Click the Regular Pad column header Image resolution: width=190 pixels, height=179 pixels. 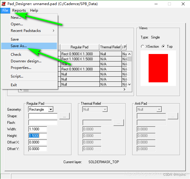(79, 47)
